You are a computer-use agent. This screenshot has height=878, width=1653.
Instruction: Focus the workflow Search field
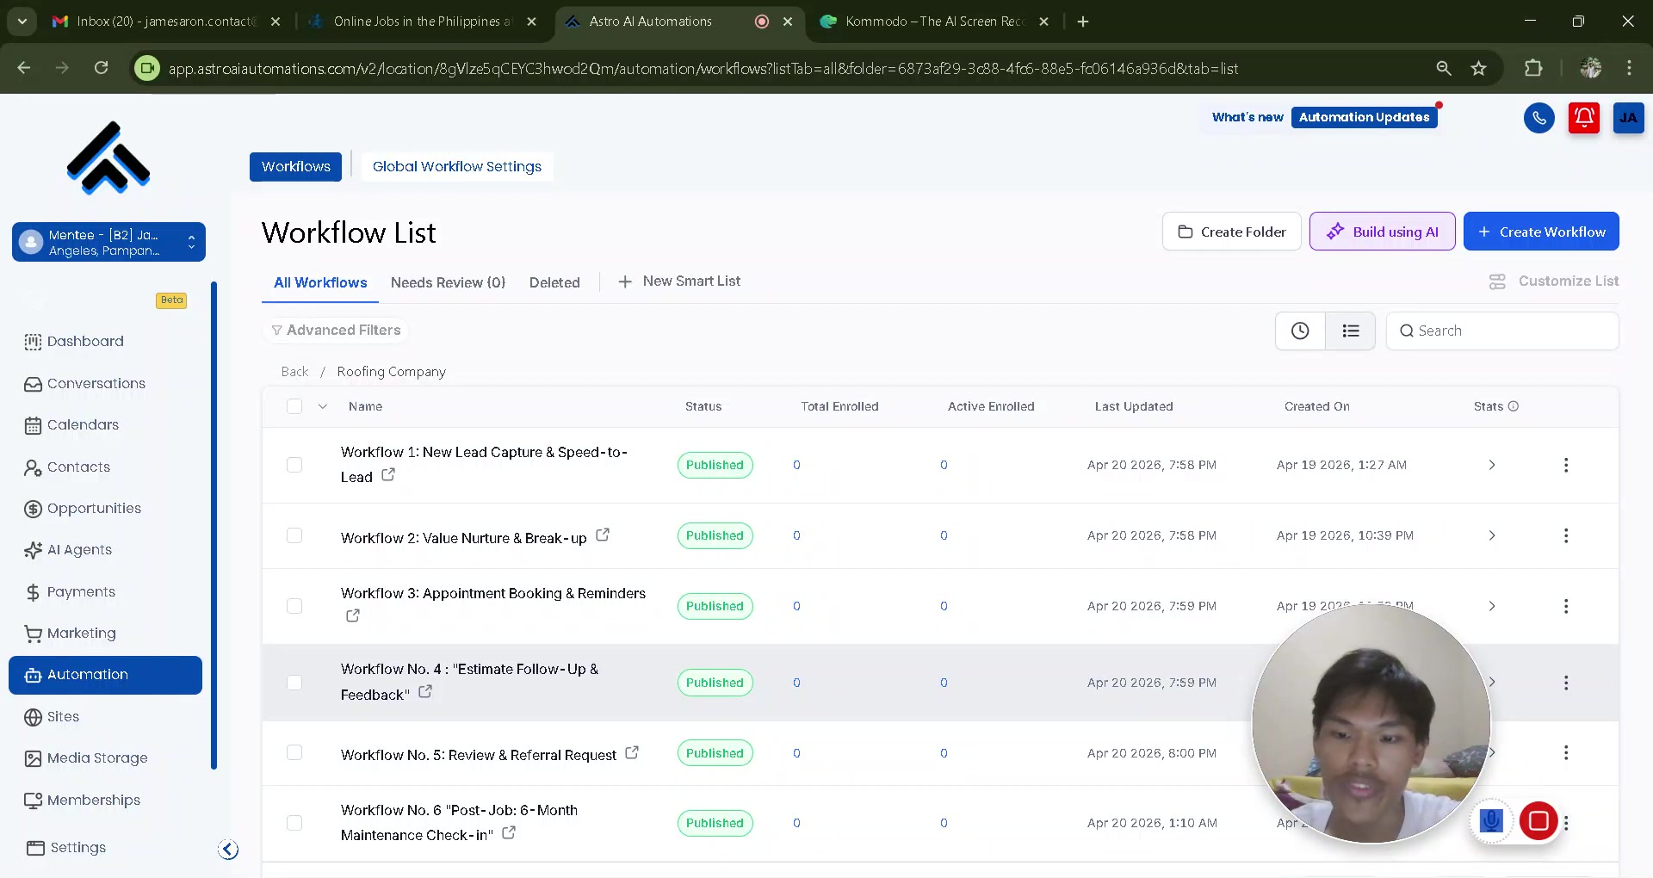(1502, 331)
